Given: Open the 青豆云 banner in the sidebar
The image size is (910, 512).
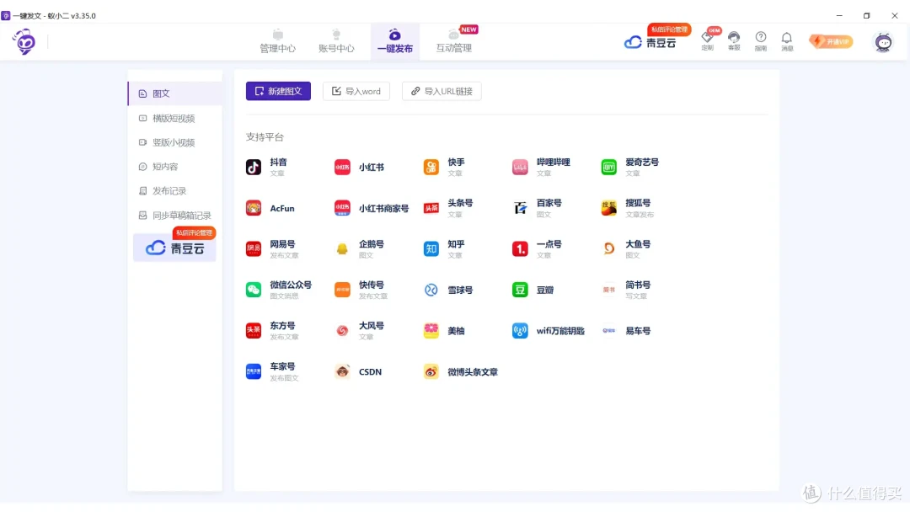Looking at the screenshot, I should [174, 248].
